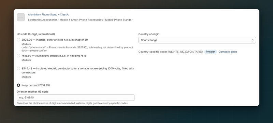Click Medium confidence label under 7616.99 Aluminium
273x123 pixels.
(26, 60)
